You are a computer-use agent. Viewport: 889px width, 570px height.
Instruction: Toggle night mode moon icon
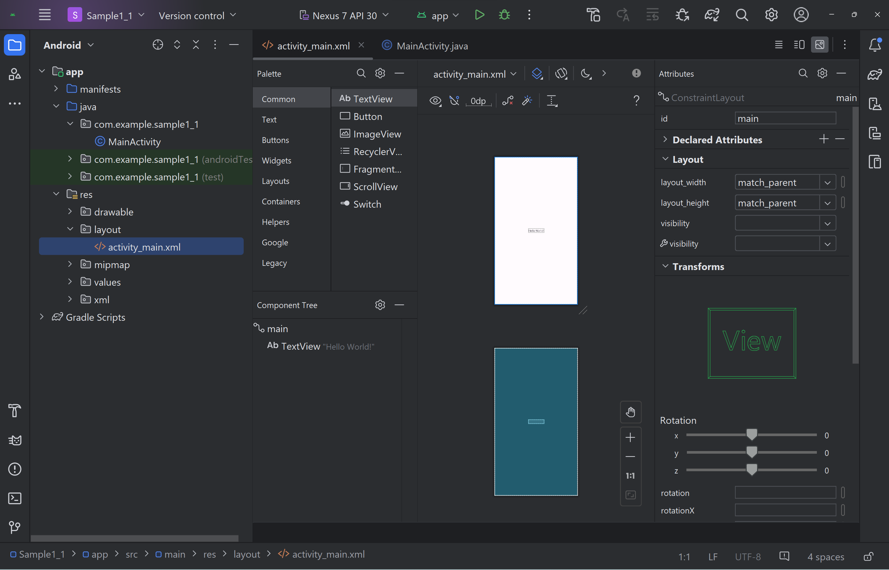[586, 73]
